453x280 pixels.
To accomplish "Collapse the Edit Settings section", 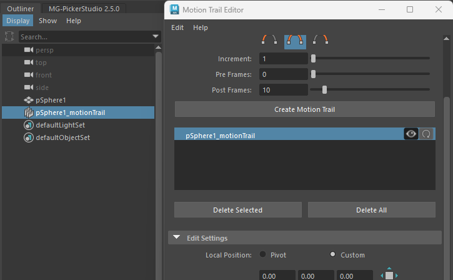I will click(x=177, y=238).
